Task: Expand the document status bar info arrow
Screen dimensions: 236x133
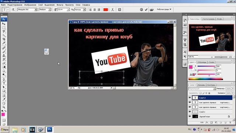Action: click(111, 88)
